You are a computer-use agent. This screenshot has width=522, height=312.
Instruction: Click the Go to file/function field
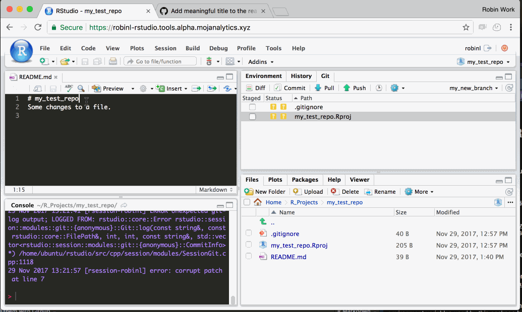click(x=160, y=61)
